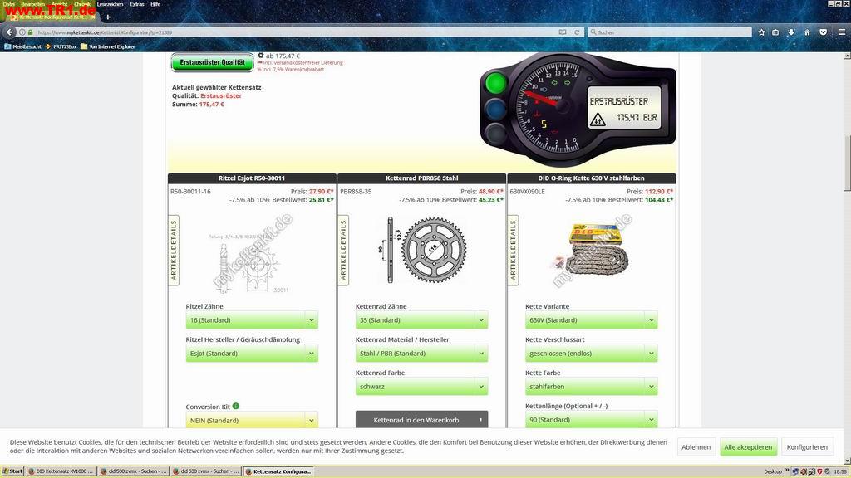Click article number 630VX090LE

527,192
